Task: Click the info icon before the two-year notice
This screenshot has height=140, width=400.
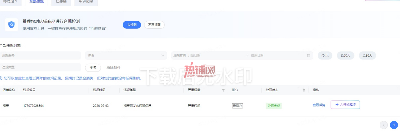Action: click(x=1, y=78)
